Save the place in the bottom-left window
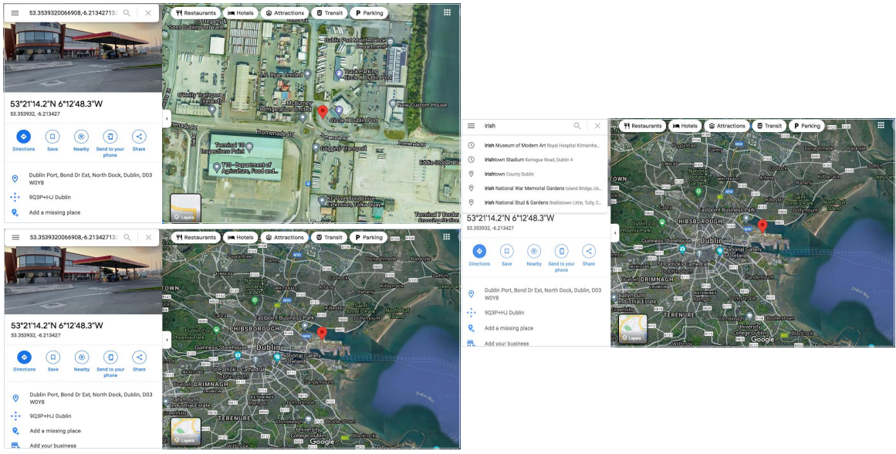 click(x=53, y=361)
